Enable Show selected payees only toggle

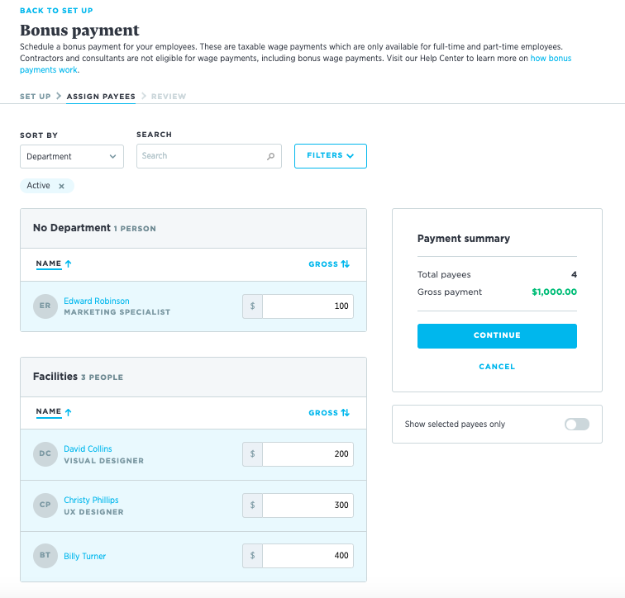click(576, 425)
